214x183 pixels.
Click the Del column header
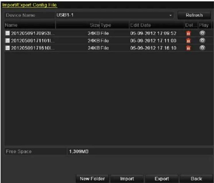tap(191, 25)
